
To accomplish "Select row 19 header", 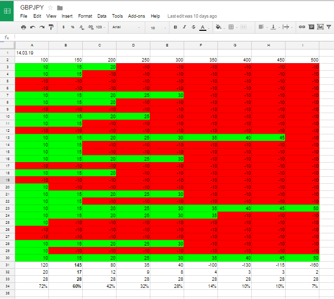I will (8, 180).
